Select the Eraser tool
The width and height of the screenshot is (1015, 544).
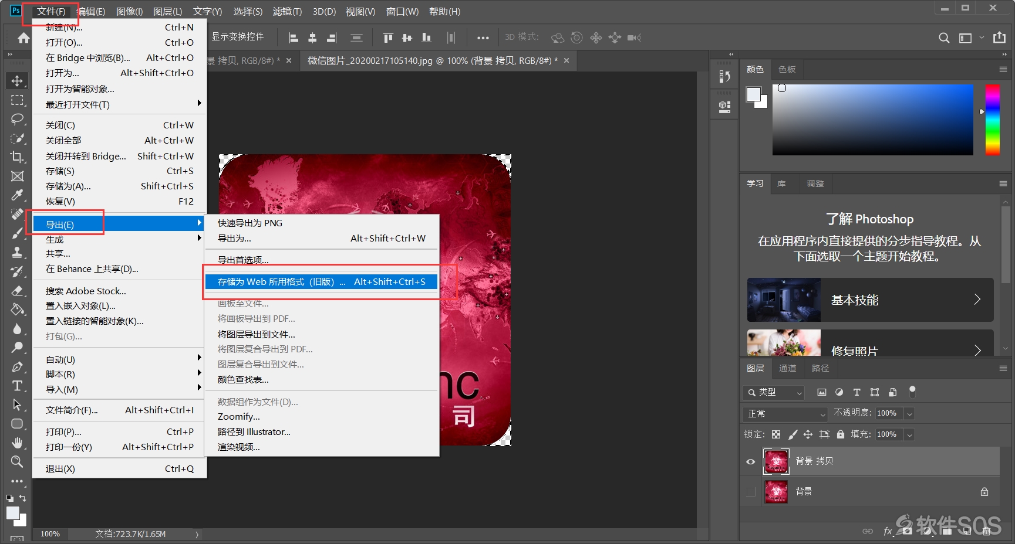(x=17, y=290)
